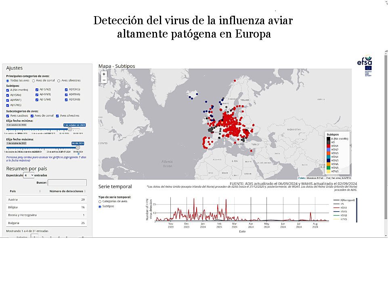Click the play animation arrow below the maximum date slider

(79, 154)
